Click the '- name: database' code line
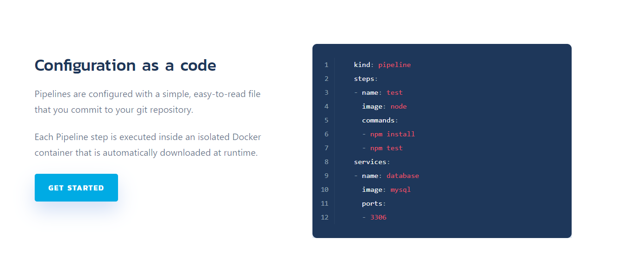This screenshot has width=617, height=269. pyautogui.click(x=386, y=176)
